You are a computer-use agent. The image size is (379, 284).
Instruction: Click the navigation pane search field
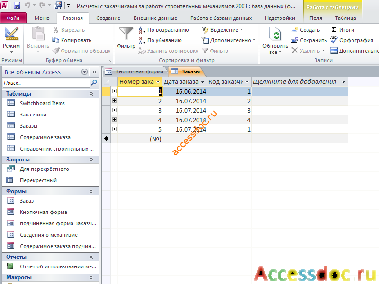pos(46,83)
